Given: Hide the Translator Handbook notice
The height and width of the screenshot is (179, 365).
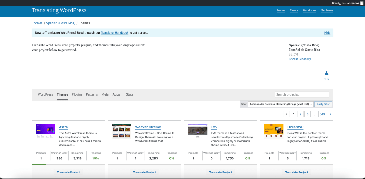Looking at the screenshot, I should click(327, 33).
